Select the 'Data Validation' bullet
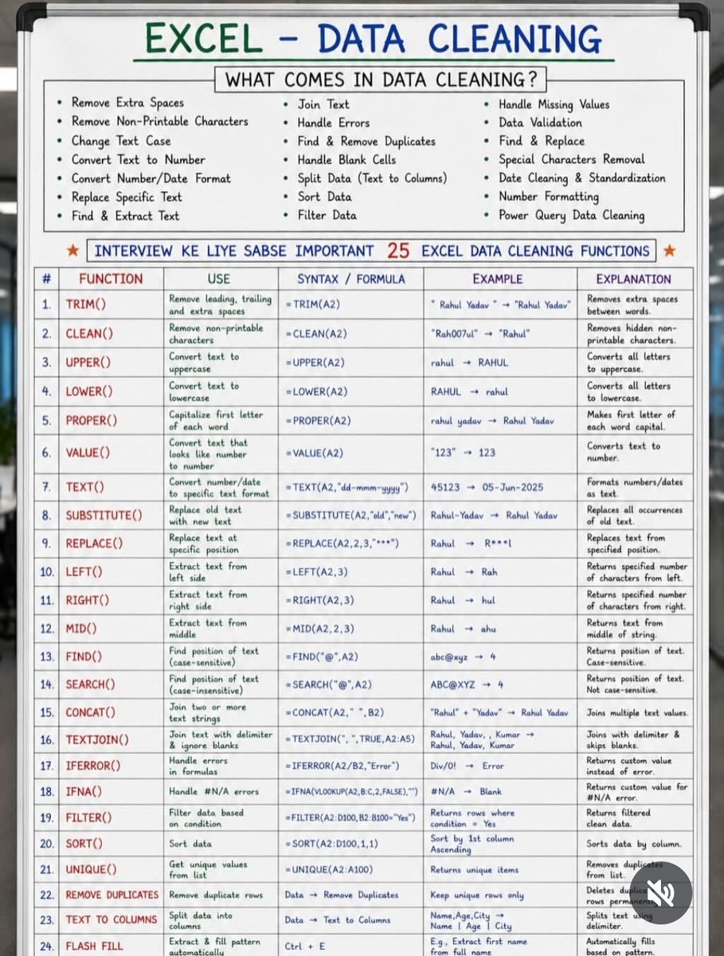724x956 pixels. (540, 123)
